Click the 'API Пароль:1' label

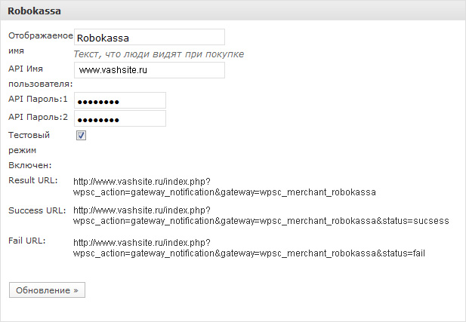38,100
